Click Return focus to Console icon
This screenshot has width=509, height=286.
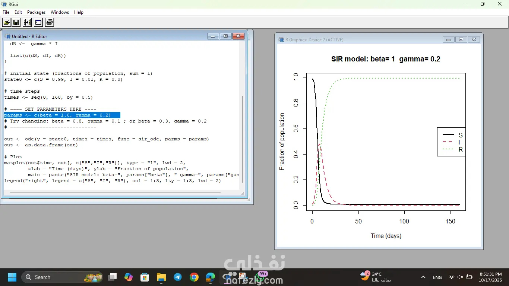click(38, 22)
